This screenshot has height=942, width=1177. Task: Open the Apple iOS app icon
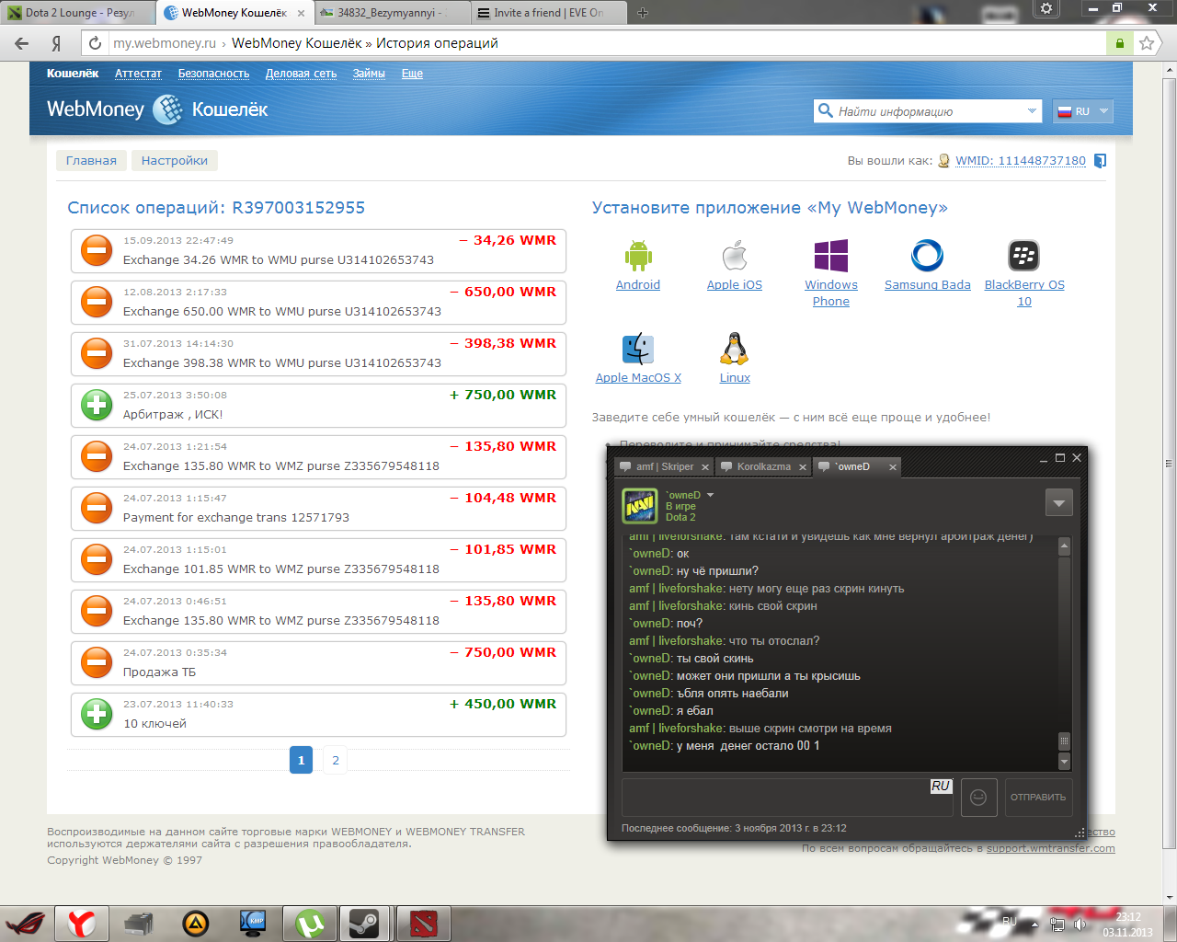(x=735, y=256)
